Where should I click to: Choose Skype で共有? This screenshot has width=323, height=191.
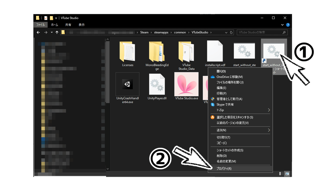240,104
